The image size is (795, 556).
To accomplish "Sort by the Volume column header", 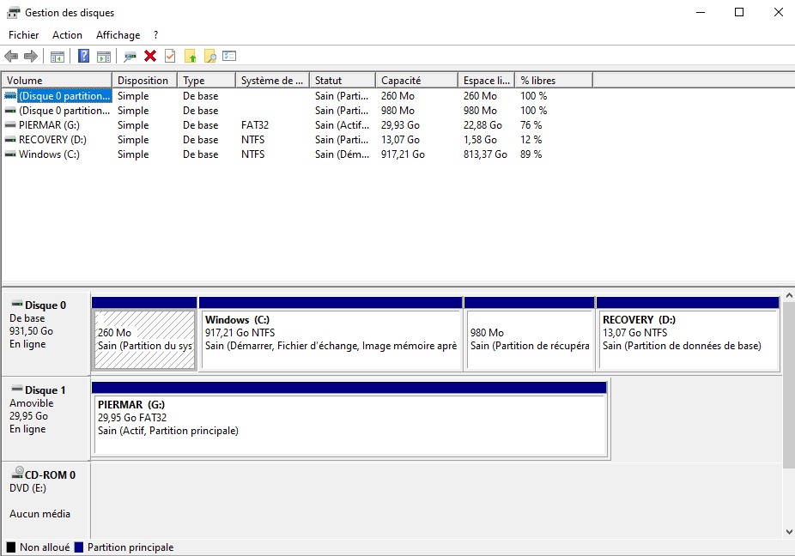I will click(x=57, y=81).
